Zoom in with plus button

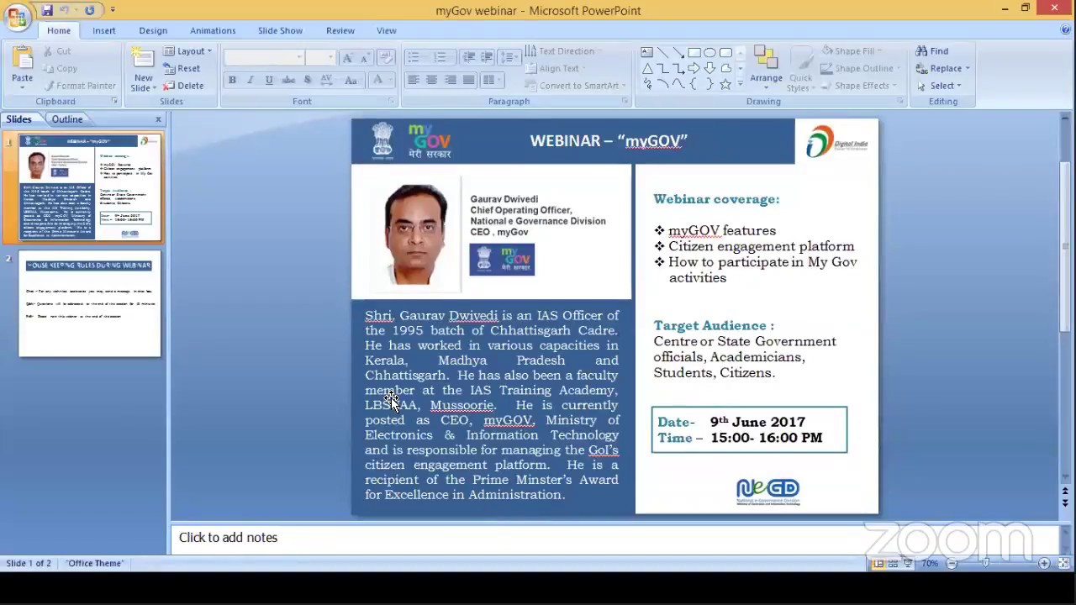pyautogui.click(x=1044, y=563)
